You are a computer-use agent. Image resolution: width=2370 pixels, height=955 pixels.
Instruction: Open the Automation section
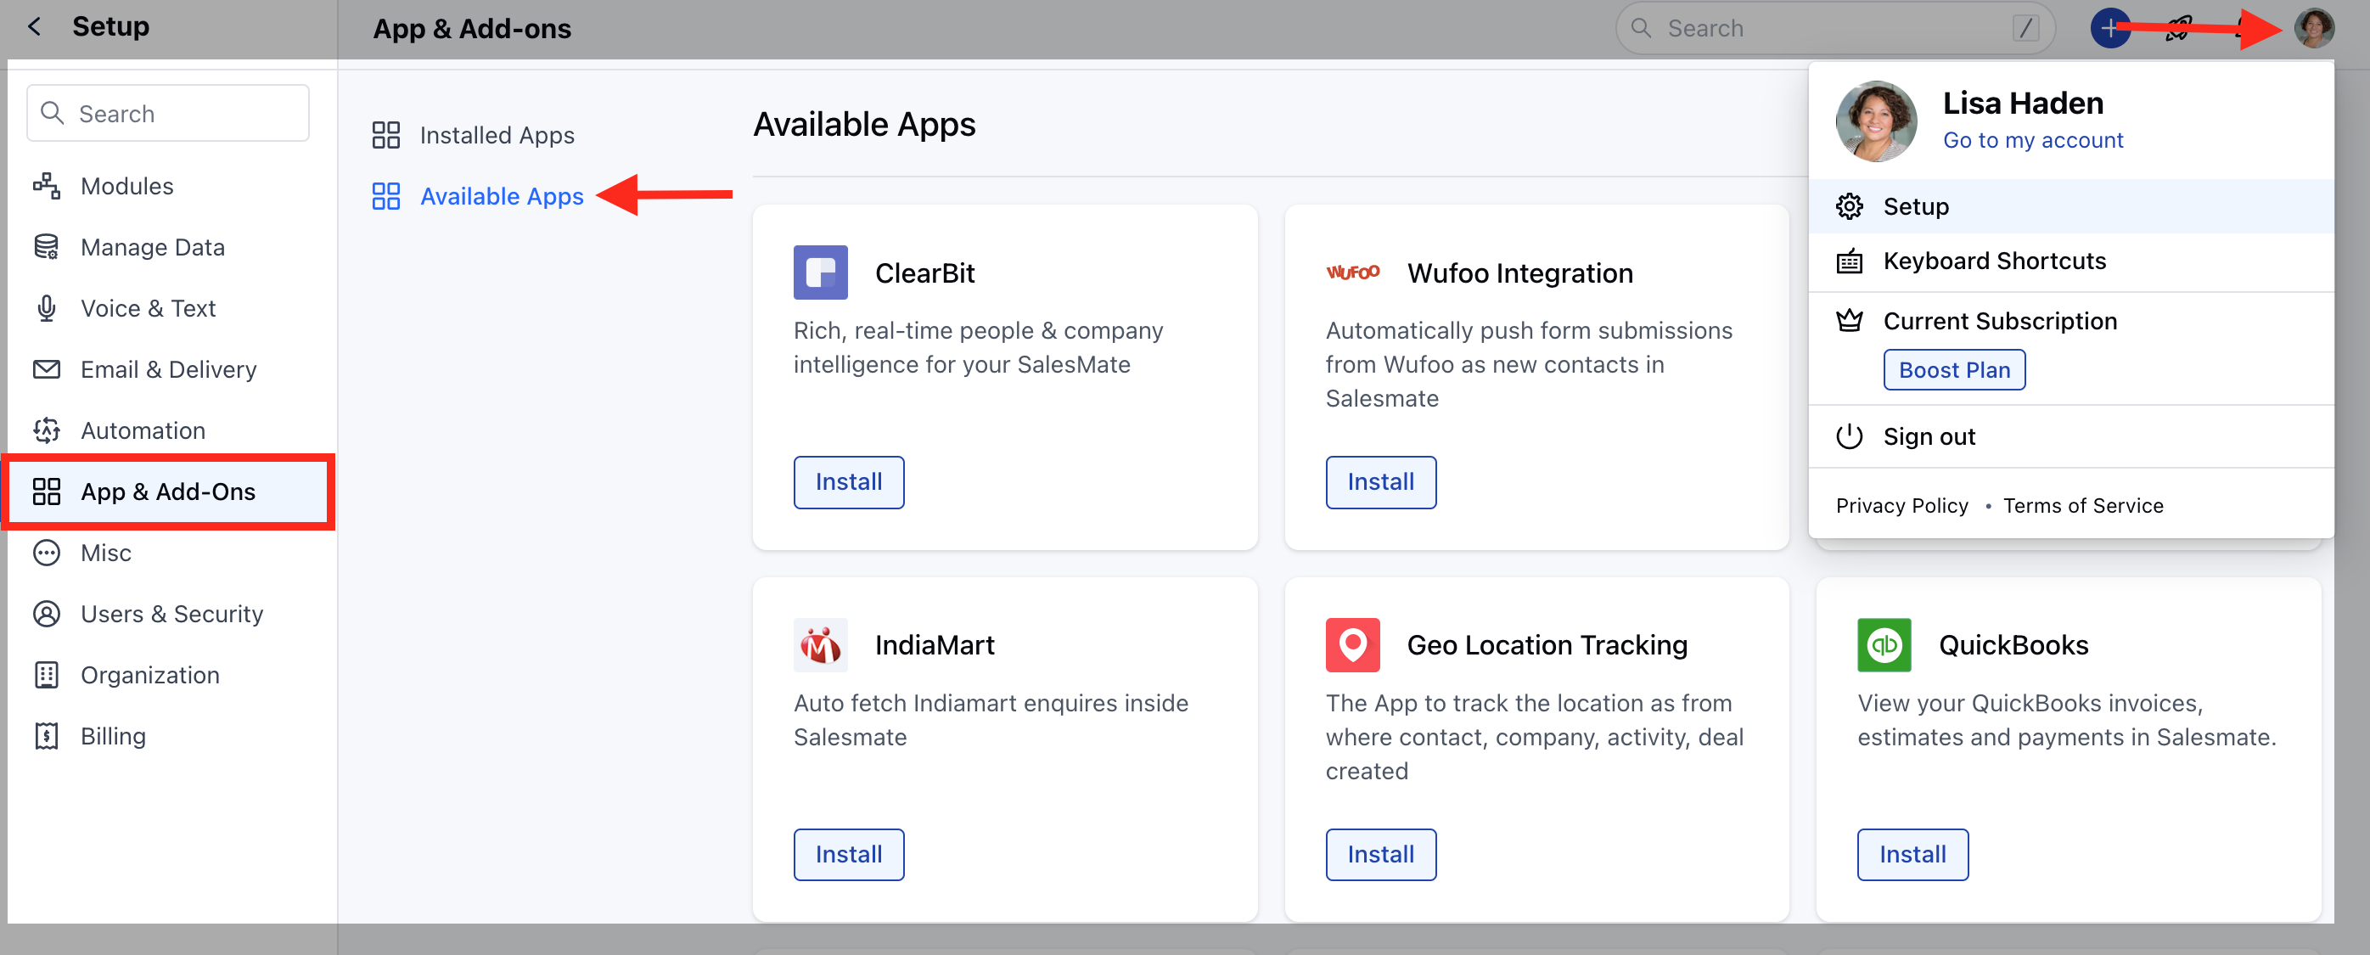click(143, 430)
